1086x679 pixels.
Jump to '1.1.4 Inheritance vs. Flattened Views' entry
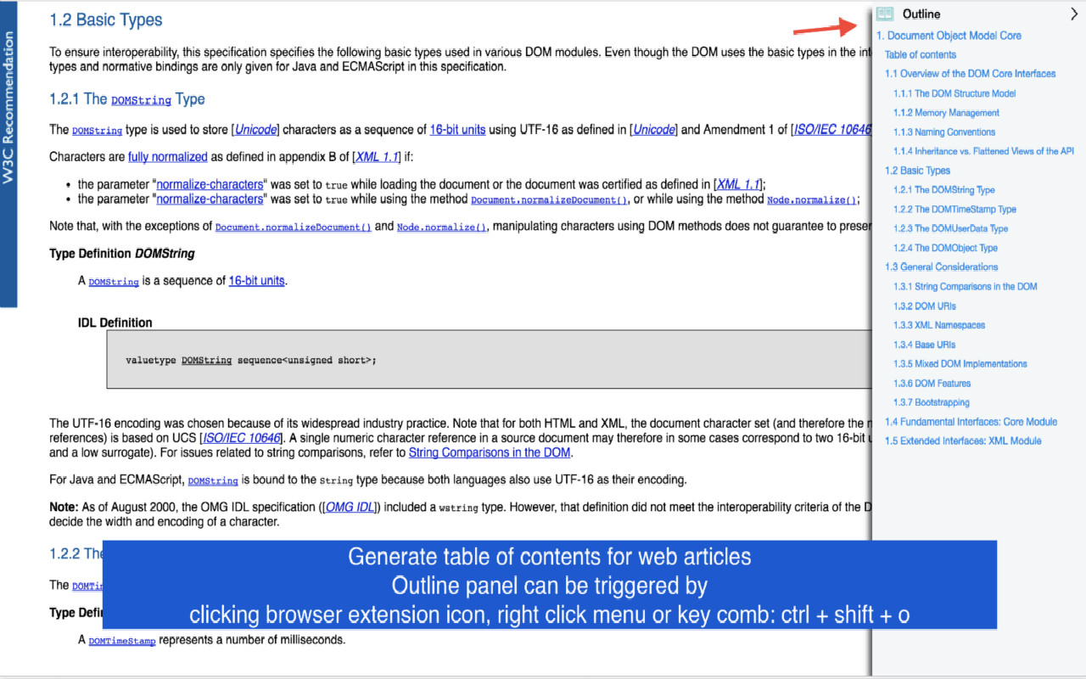coord(983,151)
